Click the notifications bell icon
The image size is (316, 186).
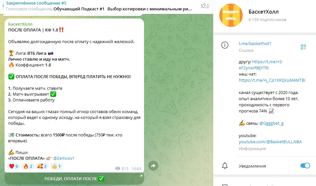225,166
